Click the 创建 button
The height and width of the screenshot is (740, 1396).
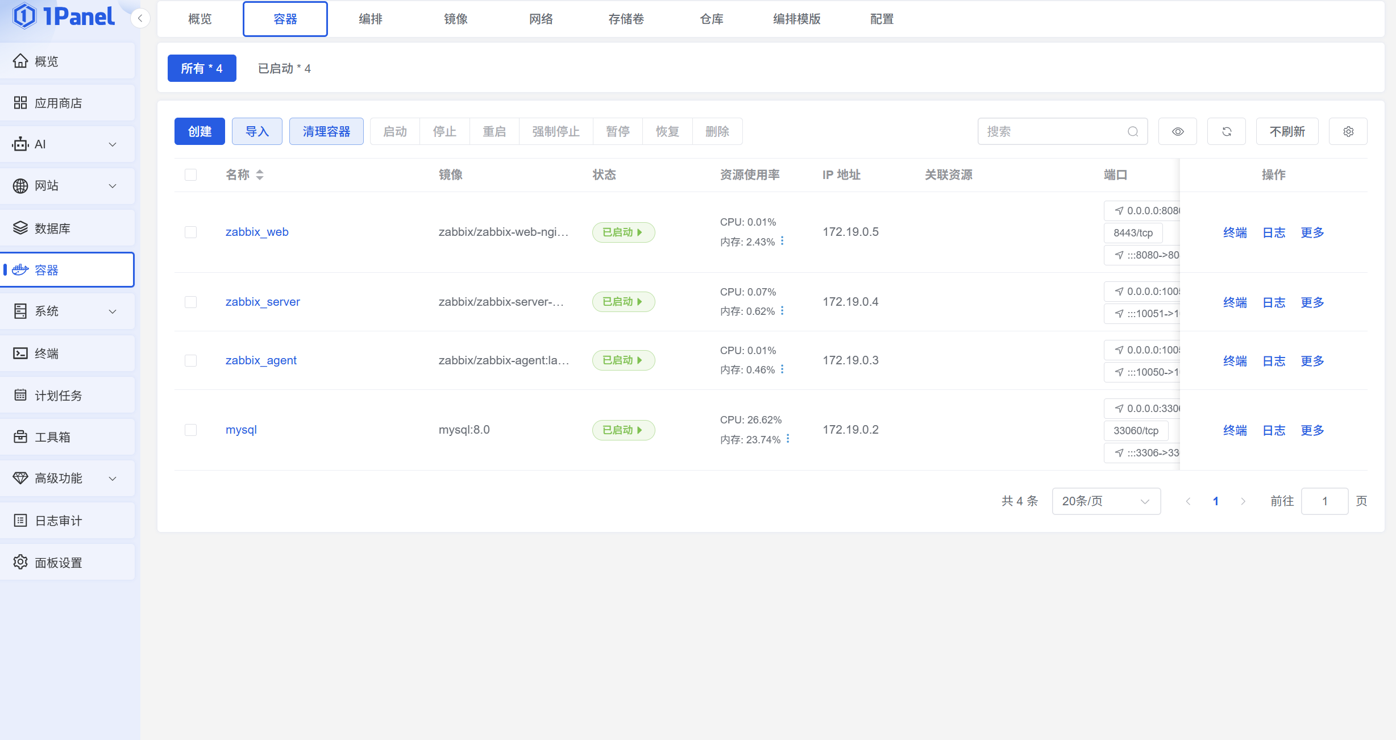200,132
